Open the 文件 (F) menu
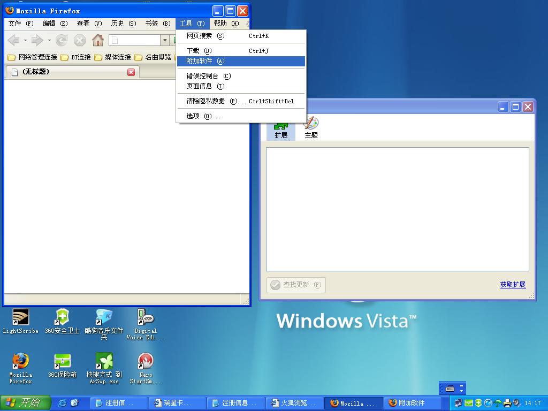 (x=21, y=24)
